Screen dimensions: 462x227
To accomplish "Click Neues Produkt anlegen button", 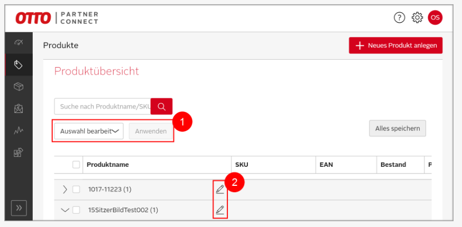I will 396,45.
